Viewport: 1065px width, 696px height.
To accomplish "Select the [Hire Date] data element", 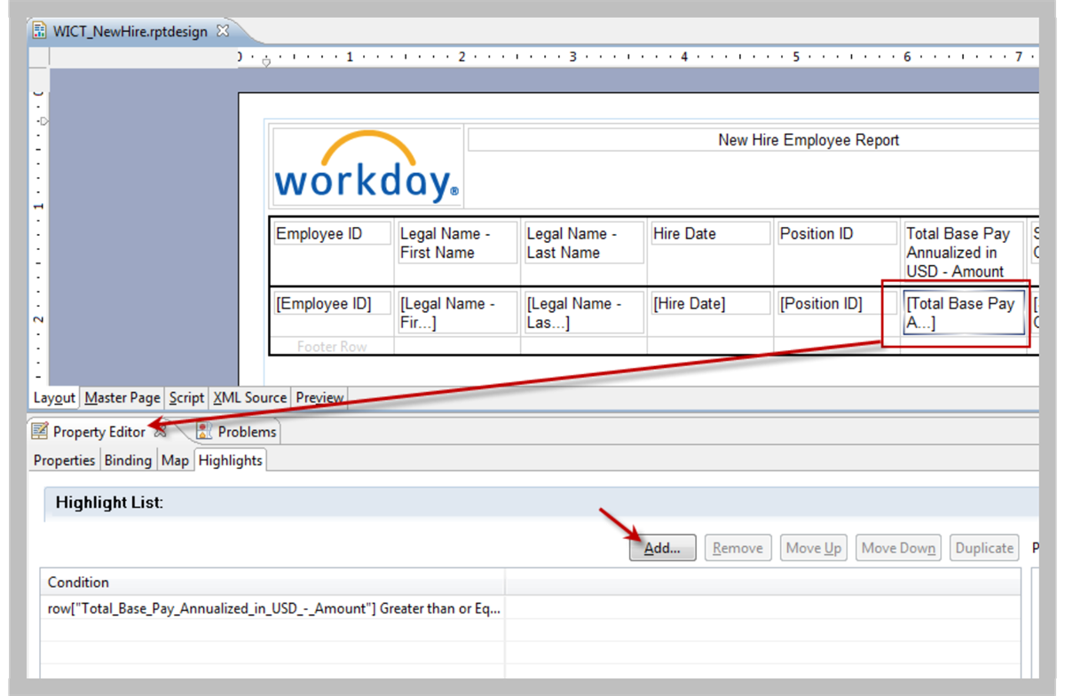I will click(710, 304).
